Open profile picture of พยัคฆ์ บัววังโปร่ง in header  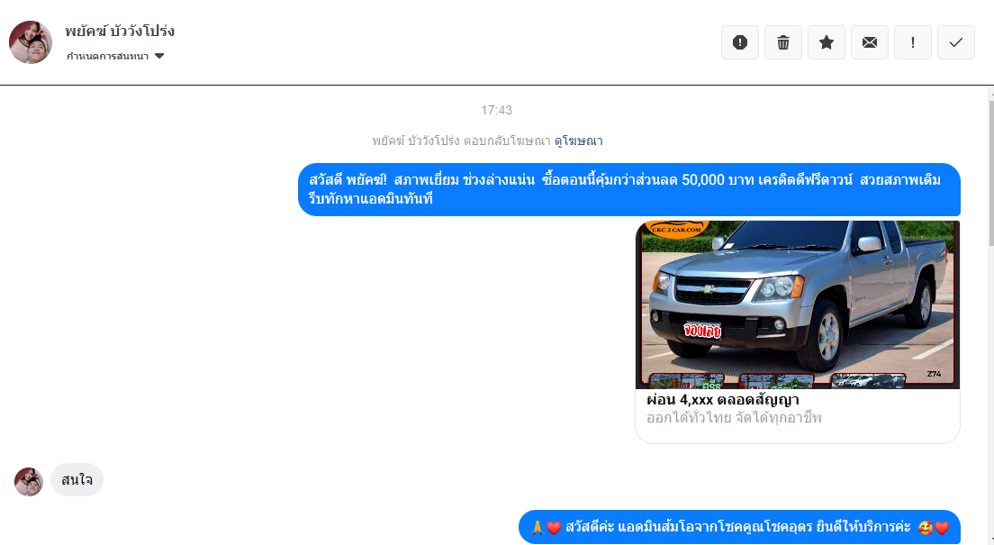31,41
